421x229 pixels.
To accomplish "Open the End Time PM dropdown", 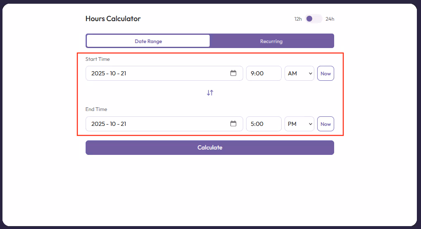I will coord(299,124).
